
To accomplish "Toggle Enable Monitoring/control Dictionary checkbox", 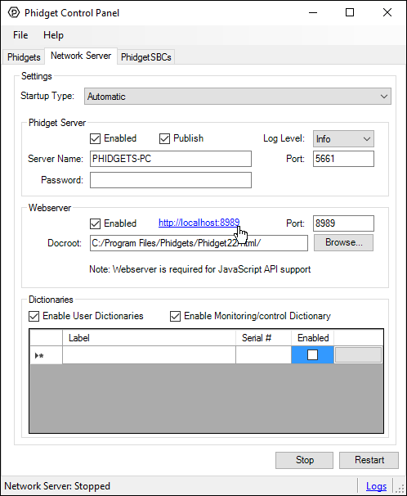I will click(x=175, y=316).
